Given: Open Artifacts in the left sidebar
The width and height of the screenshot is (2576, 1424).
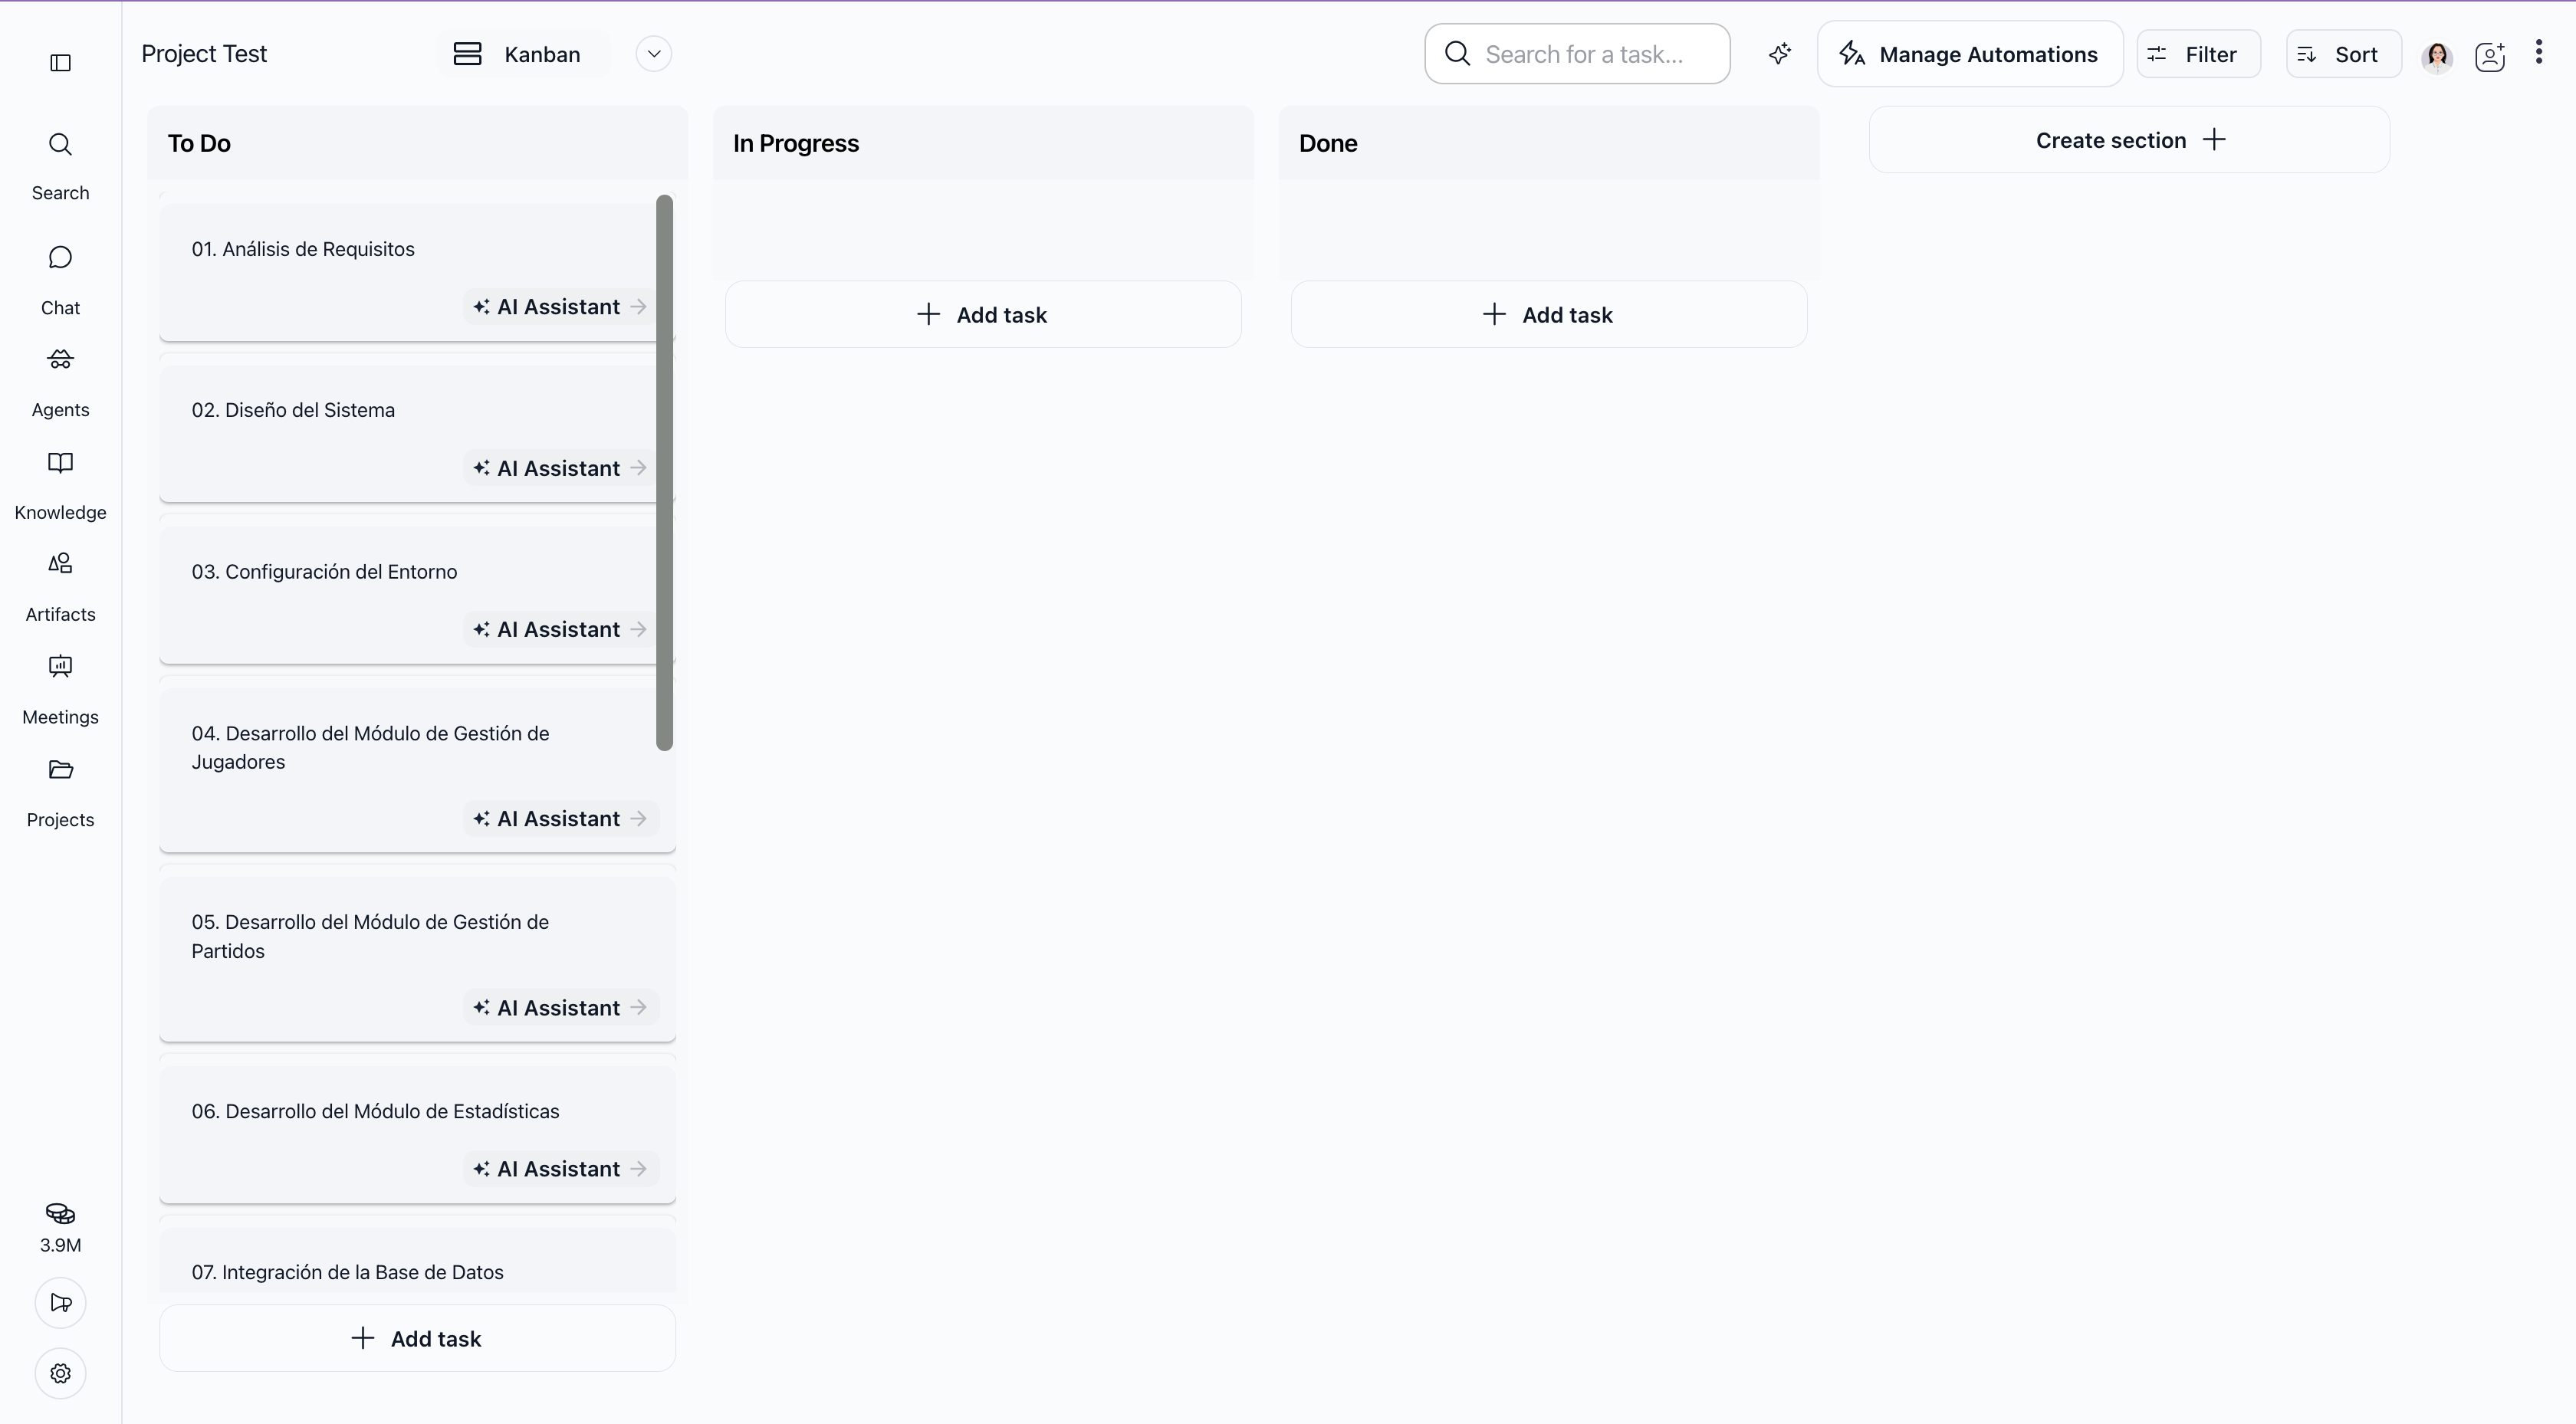Looking at the screenshot, I should (x=60, y=588).
